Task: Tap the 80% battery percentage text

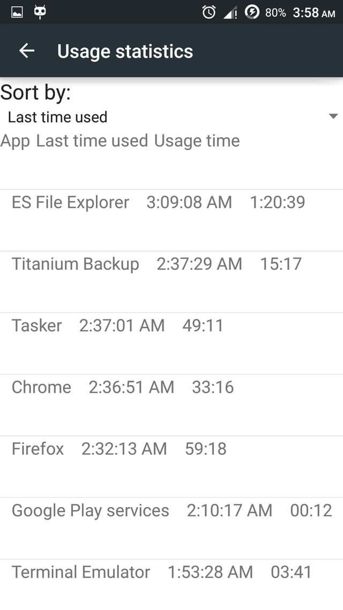Action: coord(275,13)
